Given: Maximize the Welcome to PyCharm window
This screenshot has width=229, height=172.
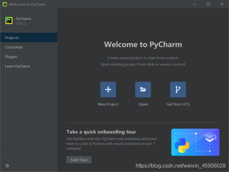Looking at the screenshot, I should tap(208, 4).
